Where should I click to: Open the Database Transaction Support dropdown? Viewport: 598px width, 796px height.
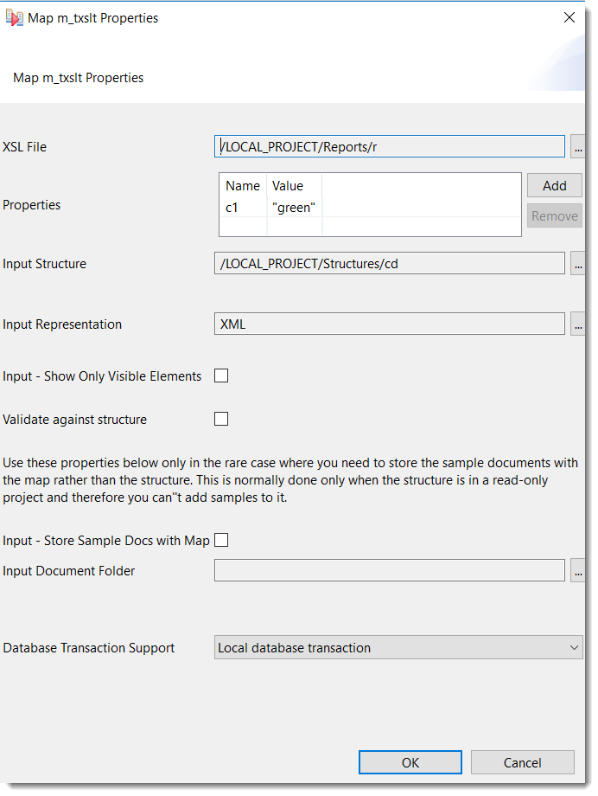[398, 648]
